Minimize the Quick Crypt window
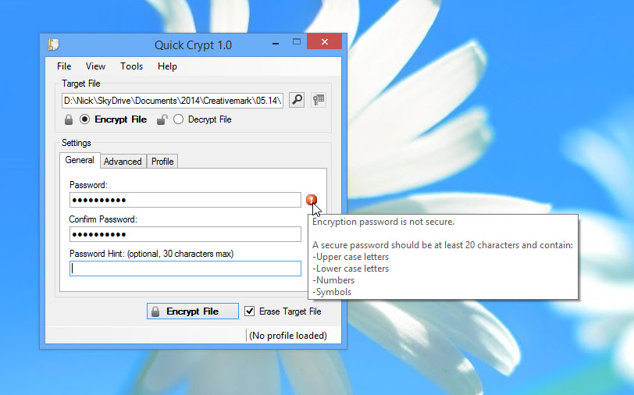 (276, 42)
